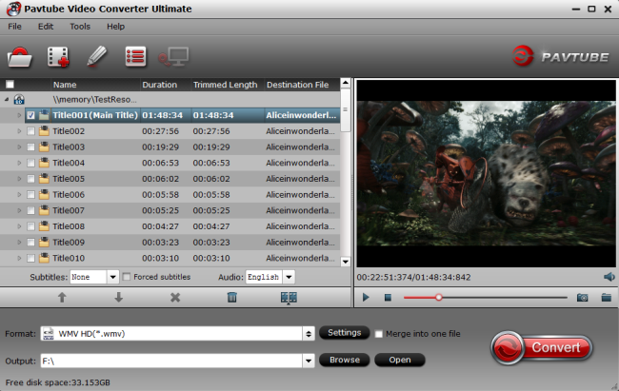Screen dimensions: 619x391
Task: Click the disabled monitor search toolbar icon
Action: tap(173, 57)
